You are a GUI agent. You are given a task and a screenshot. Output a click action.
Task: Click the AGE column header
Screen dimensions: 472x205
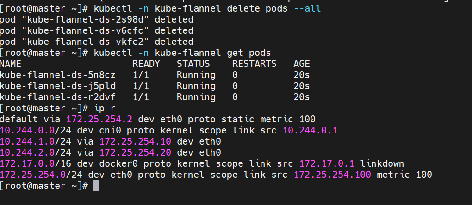[x=302, y=64]
